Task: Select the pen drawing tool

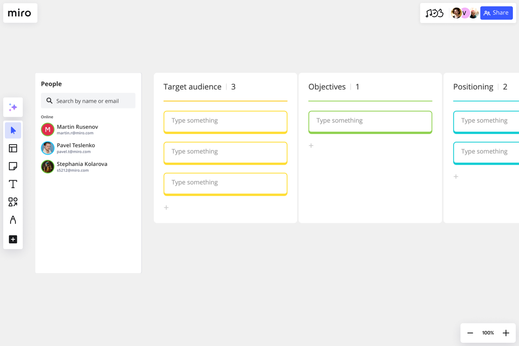Action: pos(13,220)
